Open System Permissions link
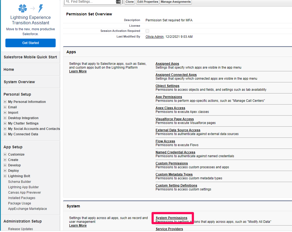Screen dimensions: 292x232 coord(172,218)
